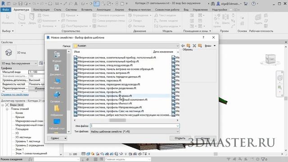Open the Рабочий стол place in sidebar
Image resolution: width=288 pixels, height=162 pixels.
(x=57, y=124)
